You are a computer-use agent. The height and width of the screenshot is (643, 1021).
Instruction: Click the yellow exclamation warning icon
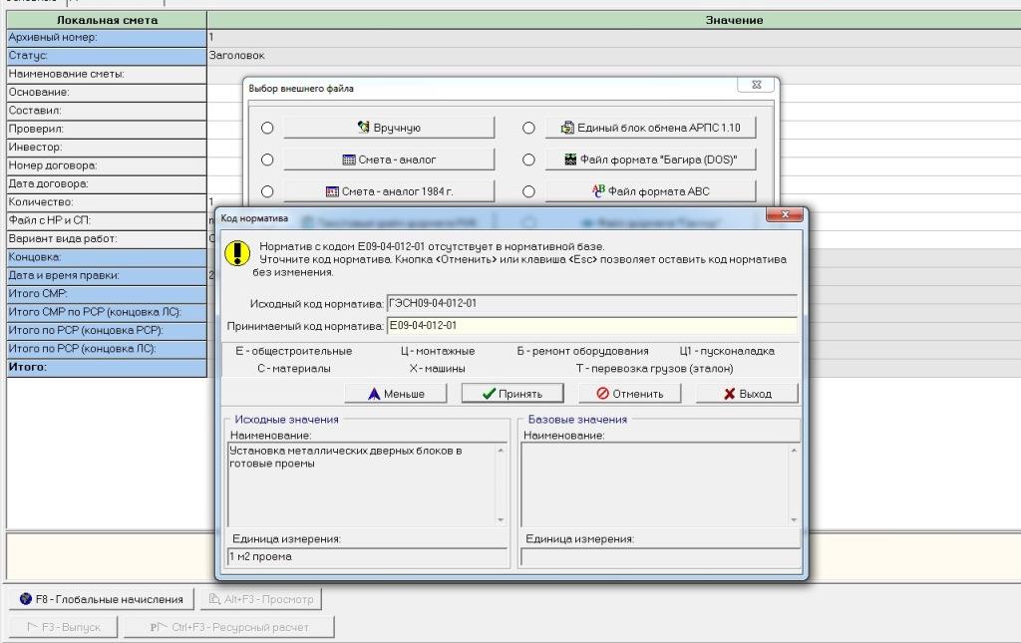(x=237, y=253)
